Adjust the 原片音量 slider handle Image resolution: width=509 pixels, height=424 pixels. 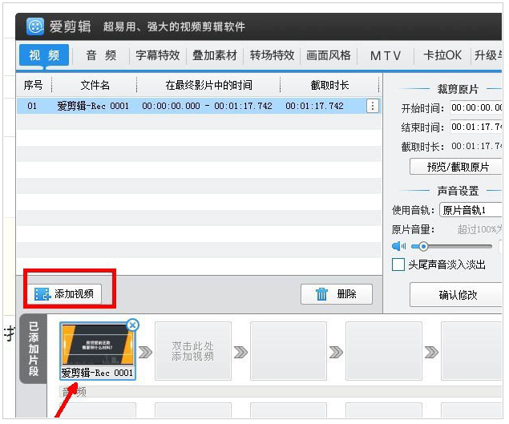coord(423,246)
